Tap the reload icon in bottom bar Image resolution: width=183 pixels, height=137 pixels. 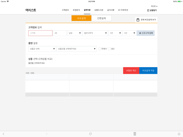90,134
